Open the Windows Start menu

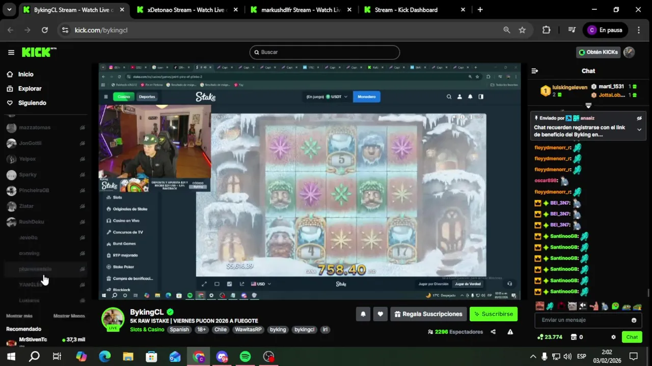tap(11, 357)
